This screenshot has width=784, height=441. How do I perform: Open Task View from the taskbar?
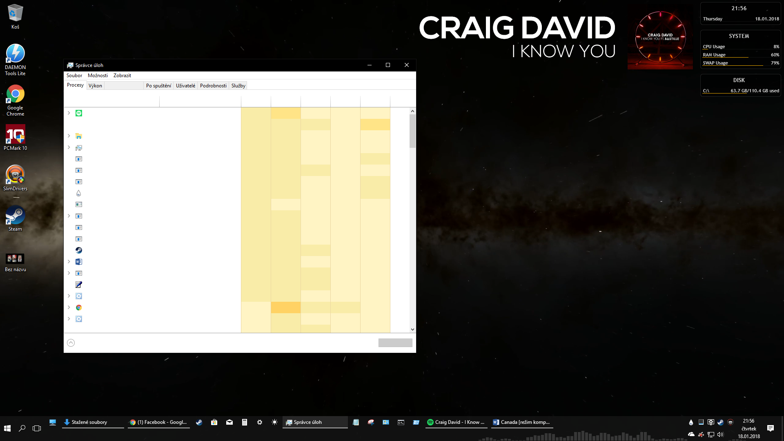click(37, 428)
